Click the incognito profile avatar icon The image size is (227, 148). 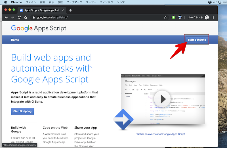(207, 17)
